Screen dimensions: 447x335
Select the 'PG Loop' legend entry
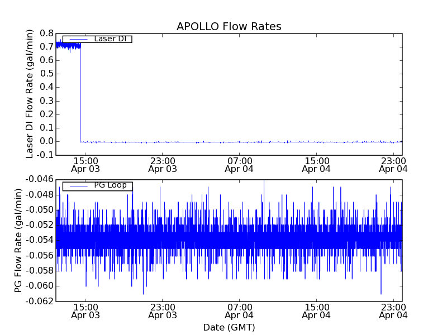click(97, 186)
